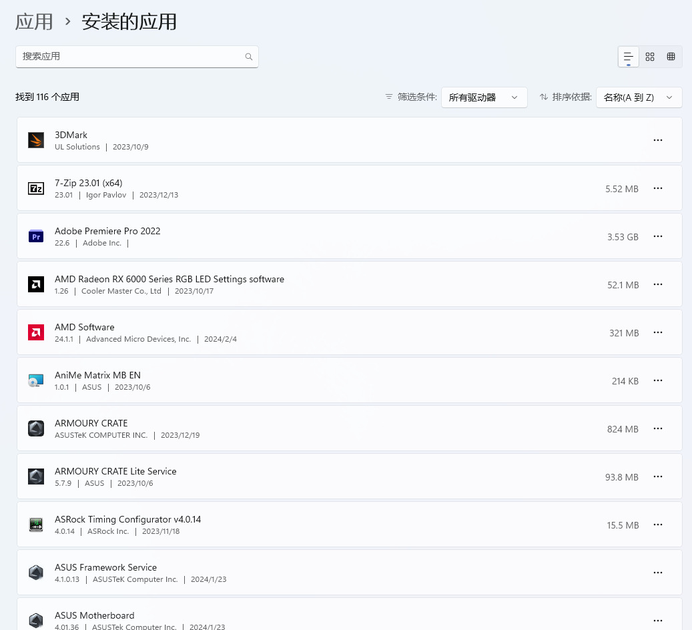Click the AMD Software name
Image resolution: width=692 pixels, height=630 pixels.
[x=84, y=327]
